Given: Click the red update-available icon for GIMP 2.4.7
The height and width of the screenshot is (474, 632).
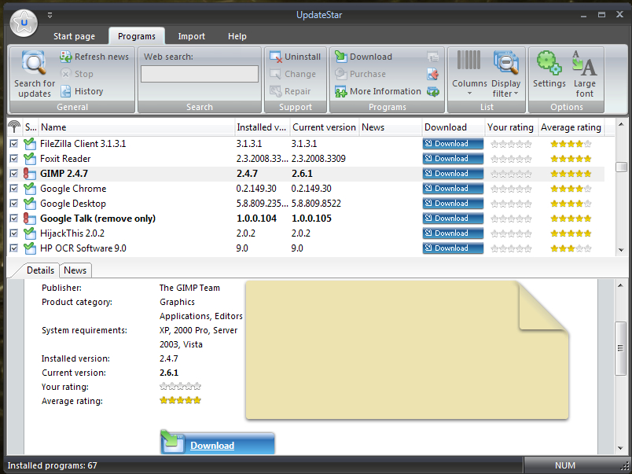Looking at the screenshot, I should pyautogui.click(x=29, y=173).
